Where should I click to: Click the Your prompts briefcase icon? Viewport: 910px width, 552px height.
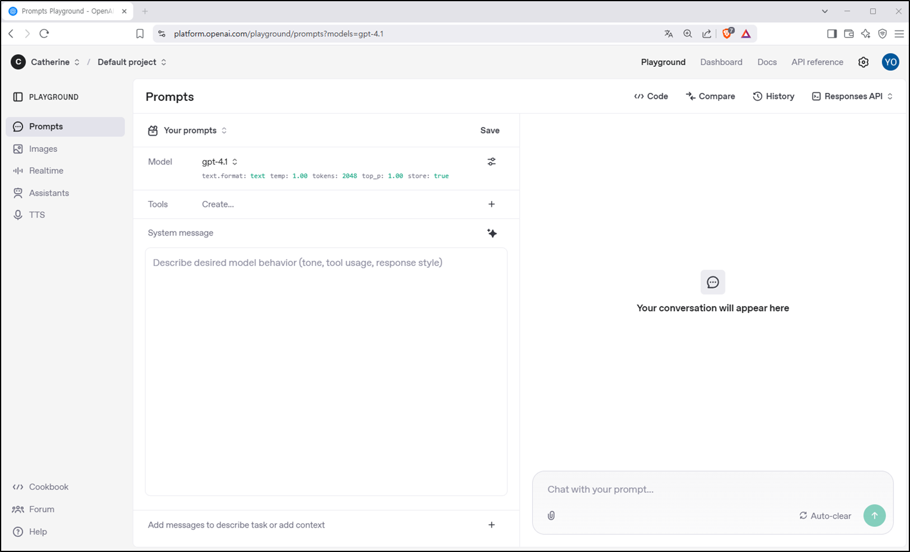pyautogui.click(x=153, y=131)
